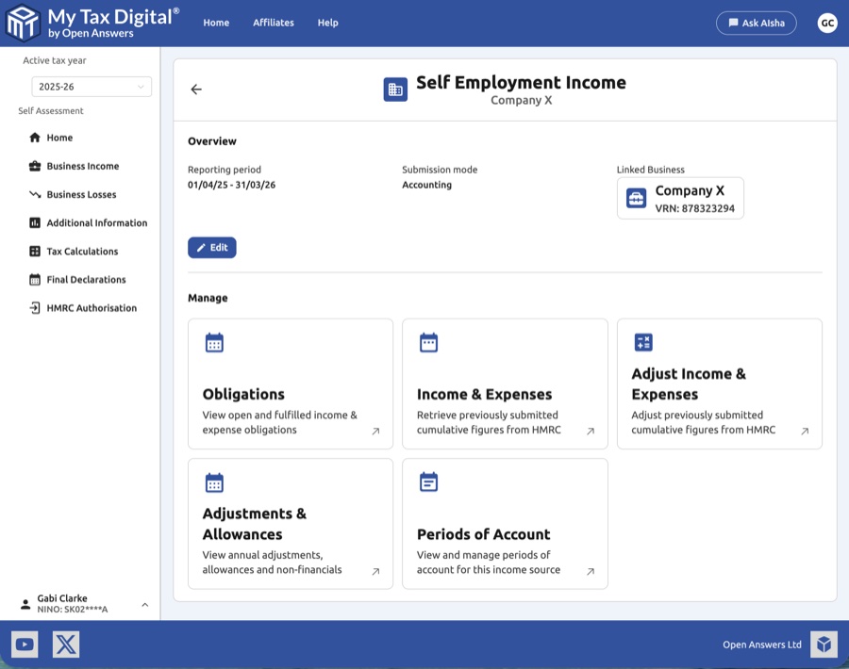Select Help in the top navigation
The image size is (849, 669).
327,23
